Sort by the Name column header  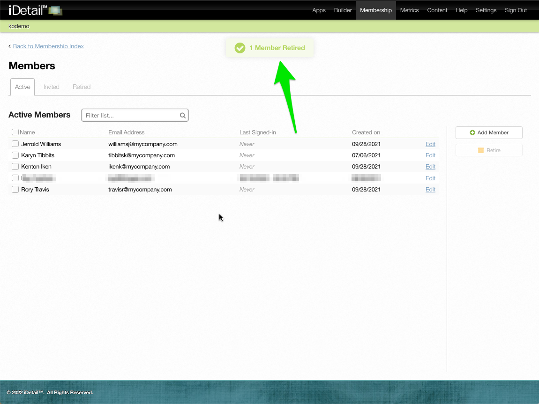[27, 132]
